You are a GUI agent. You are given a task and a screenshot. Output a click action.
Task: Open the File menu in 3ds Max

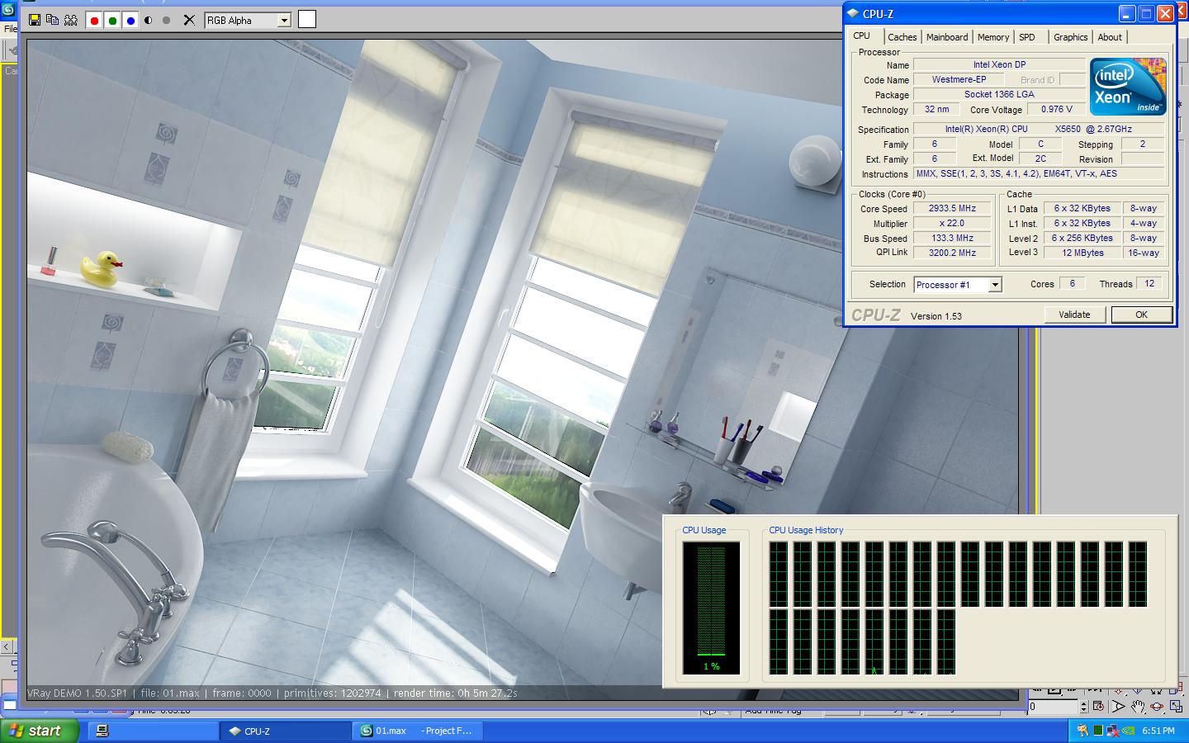pos(10,29)
